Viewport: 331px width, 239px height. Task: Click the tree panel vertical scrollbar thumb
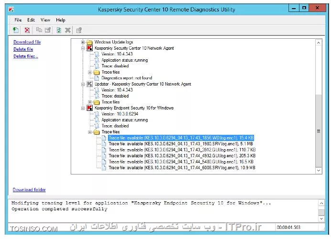pos(319,131)
